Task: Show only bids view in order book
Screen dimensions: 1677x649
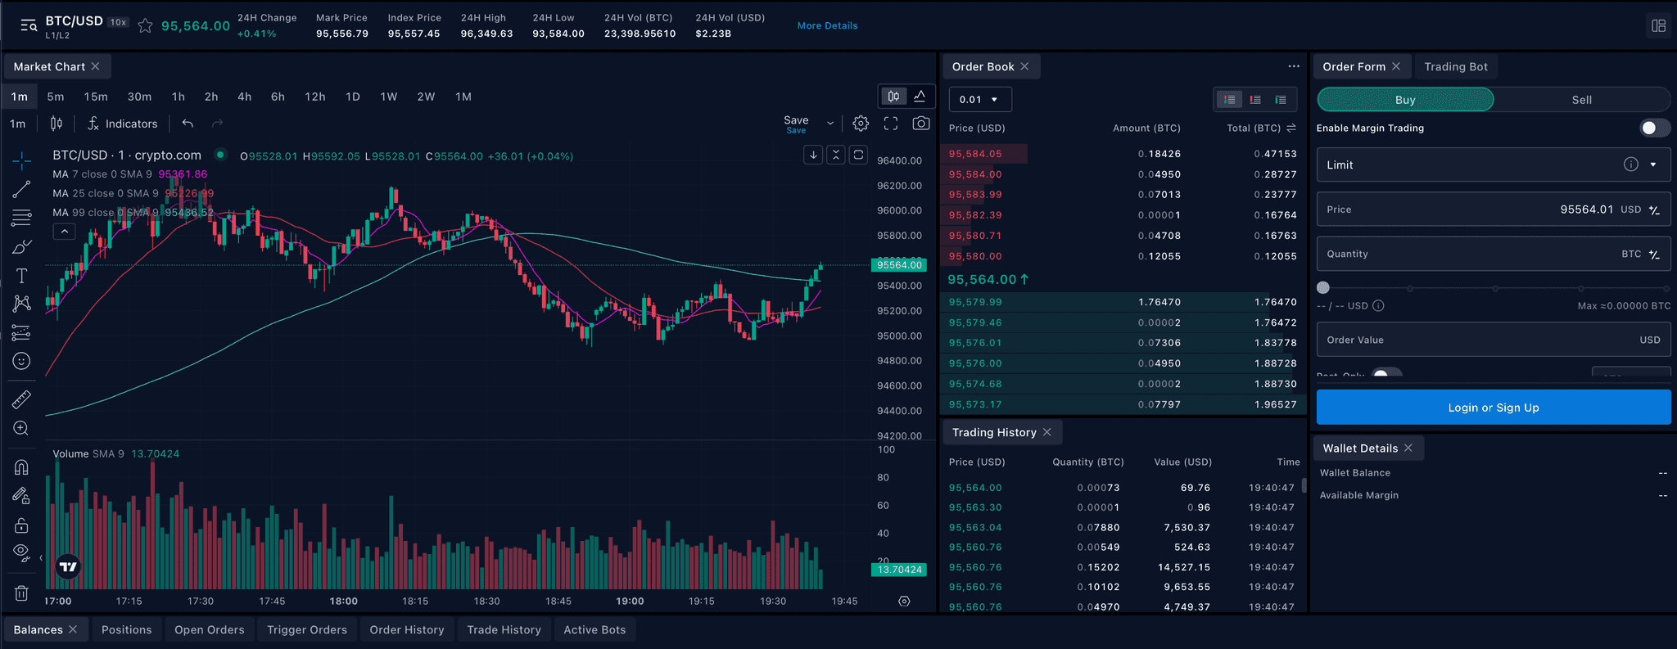Action: (x=1281, y=100)
